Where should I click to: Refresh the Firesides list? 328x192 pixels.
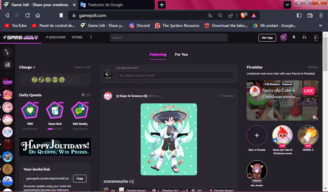[x=313, y=67]
